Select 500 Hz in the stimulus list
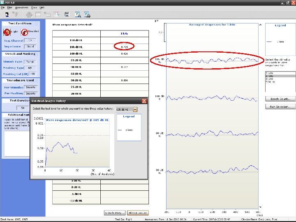Viewport: 296px width, 222px height. 280,82
